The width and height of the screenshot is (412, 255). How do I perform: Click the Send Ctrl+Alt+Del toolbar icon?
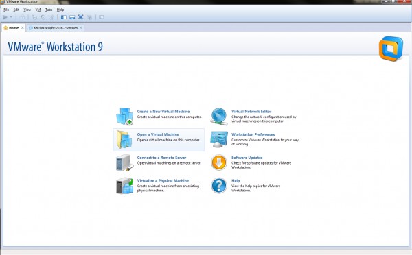[23, 17]
